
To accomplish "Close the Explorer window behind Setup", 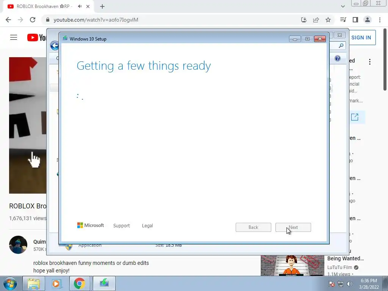I will click(340, 35).
